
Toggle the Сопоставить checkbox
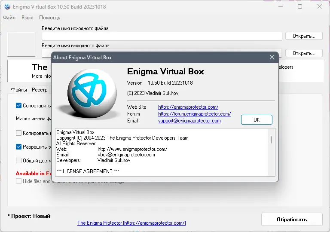click(x=18, y=105)
